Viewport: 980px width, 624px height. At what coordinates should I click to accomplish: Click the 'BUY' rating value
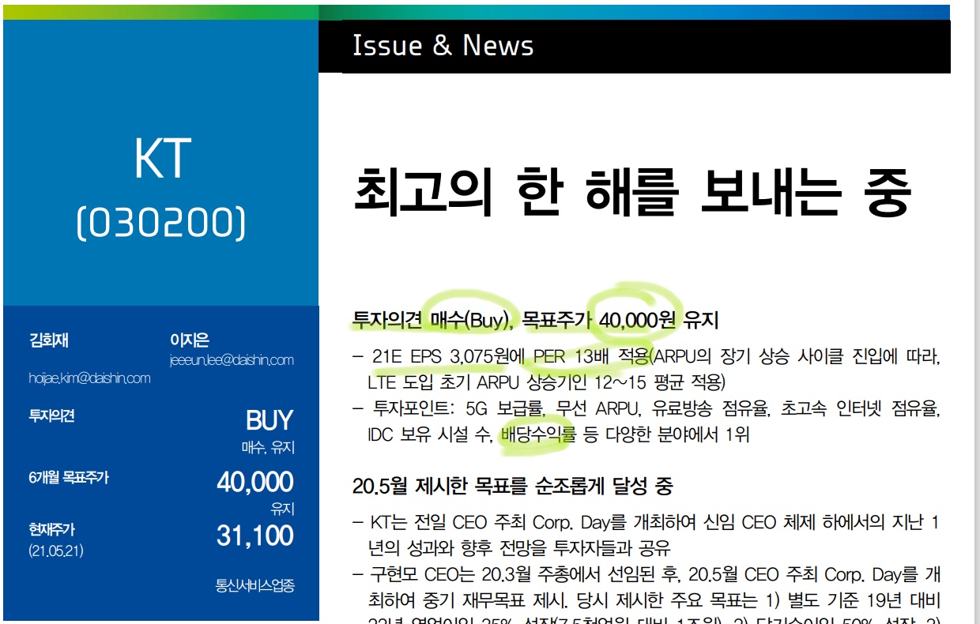click(269, 420)
